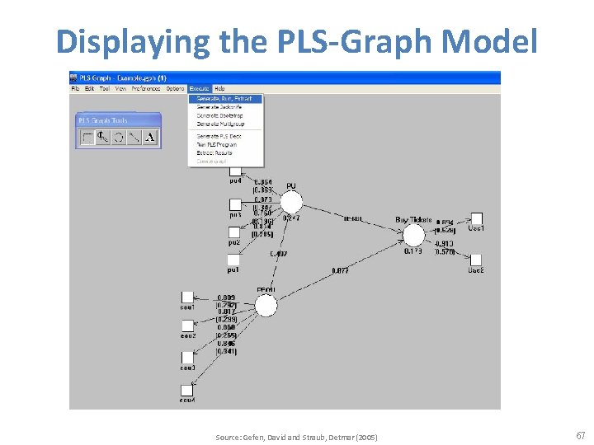Open the View menu
Image resolution: width=594 pixels, height=445 pixels.
(120, 88)
